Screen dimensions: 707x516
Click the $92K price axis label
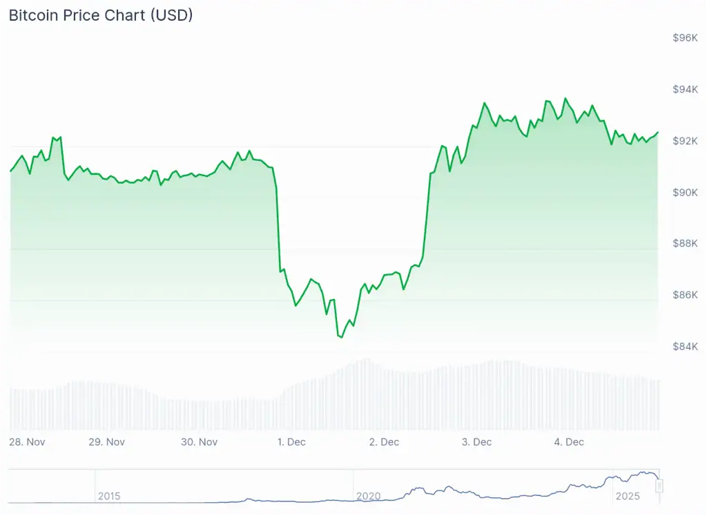point(685,141)
